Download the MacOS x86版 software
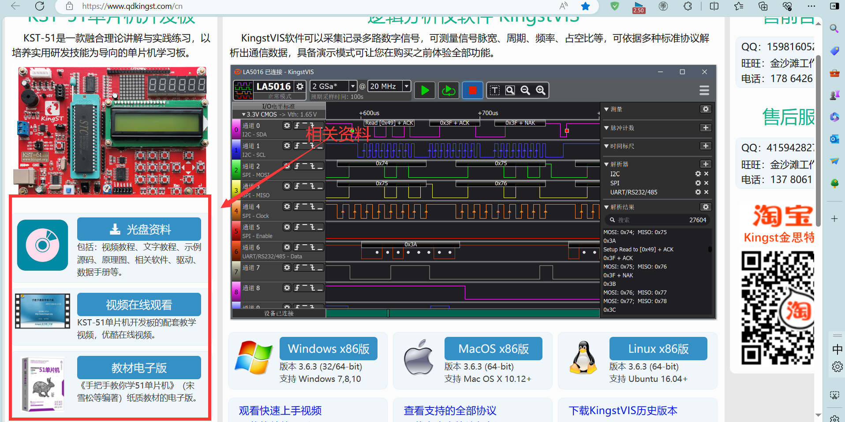 tap(494, 349)
